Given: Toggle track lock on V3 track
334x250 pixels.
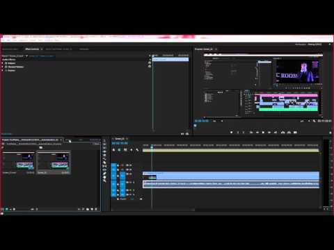Looking at the screenshot, I should coord(118,165).
